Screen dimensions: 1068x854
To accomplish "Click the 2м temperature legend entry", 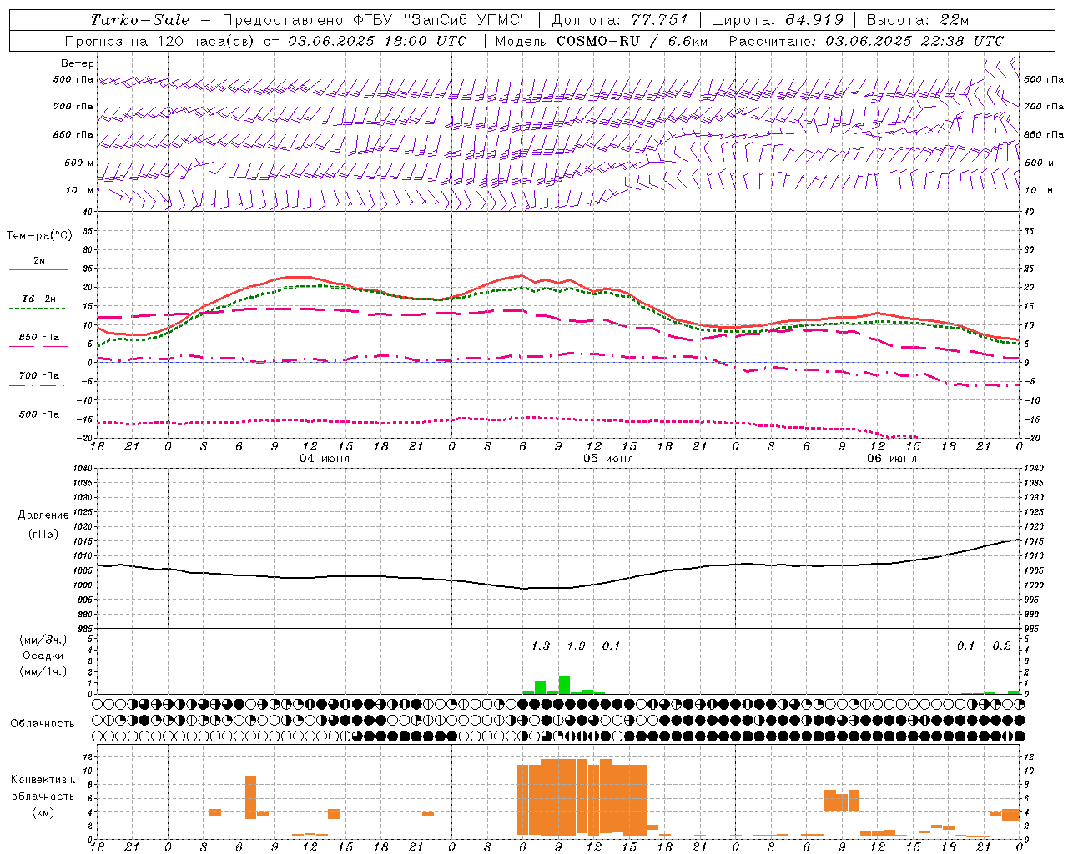I will tap(39, 261).
